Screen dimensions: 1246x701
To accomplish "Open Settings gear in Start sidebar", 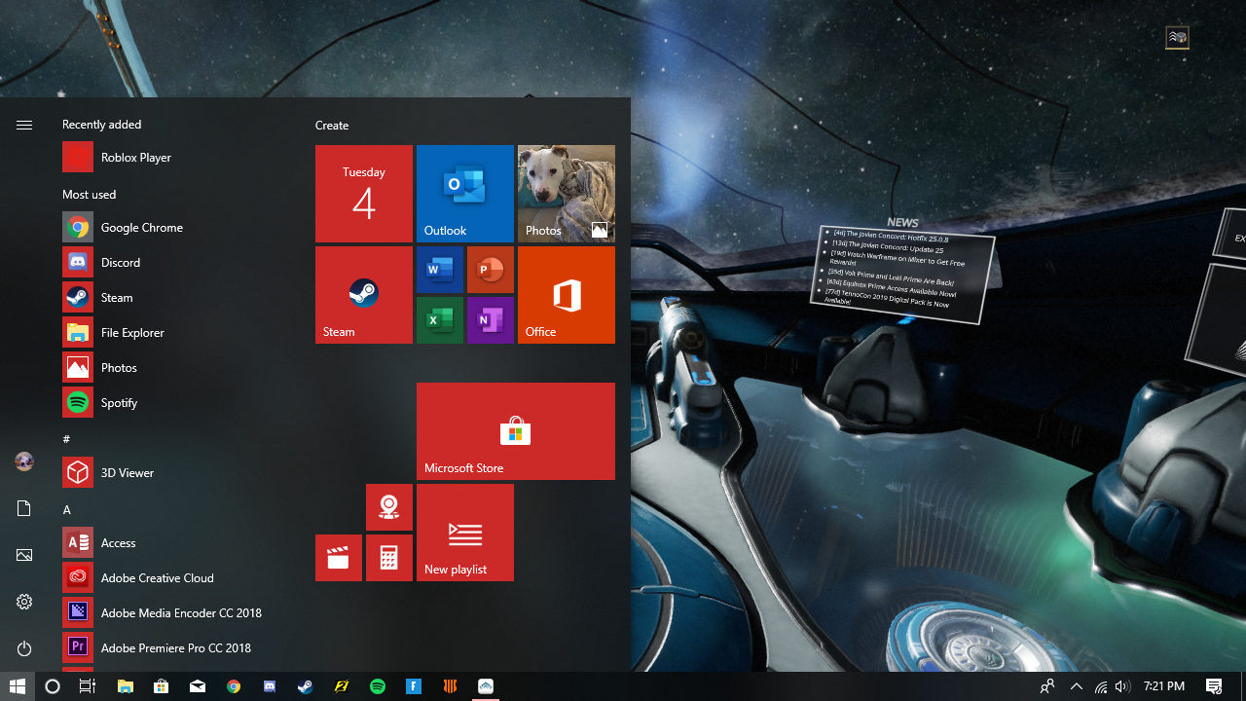I will click(x=24, y=602).
